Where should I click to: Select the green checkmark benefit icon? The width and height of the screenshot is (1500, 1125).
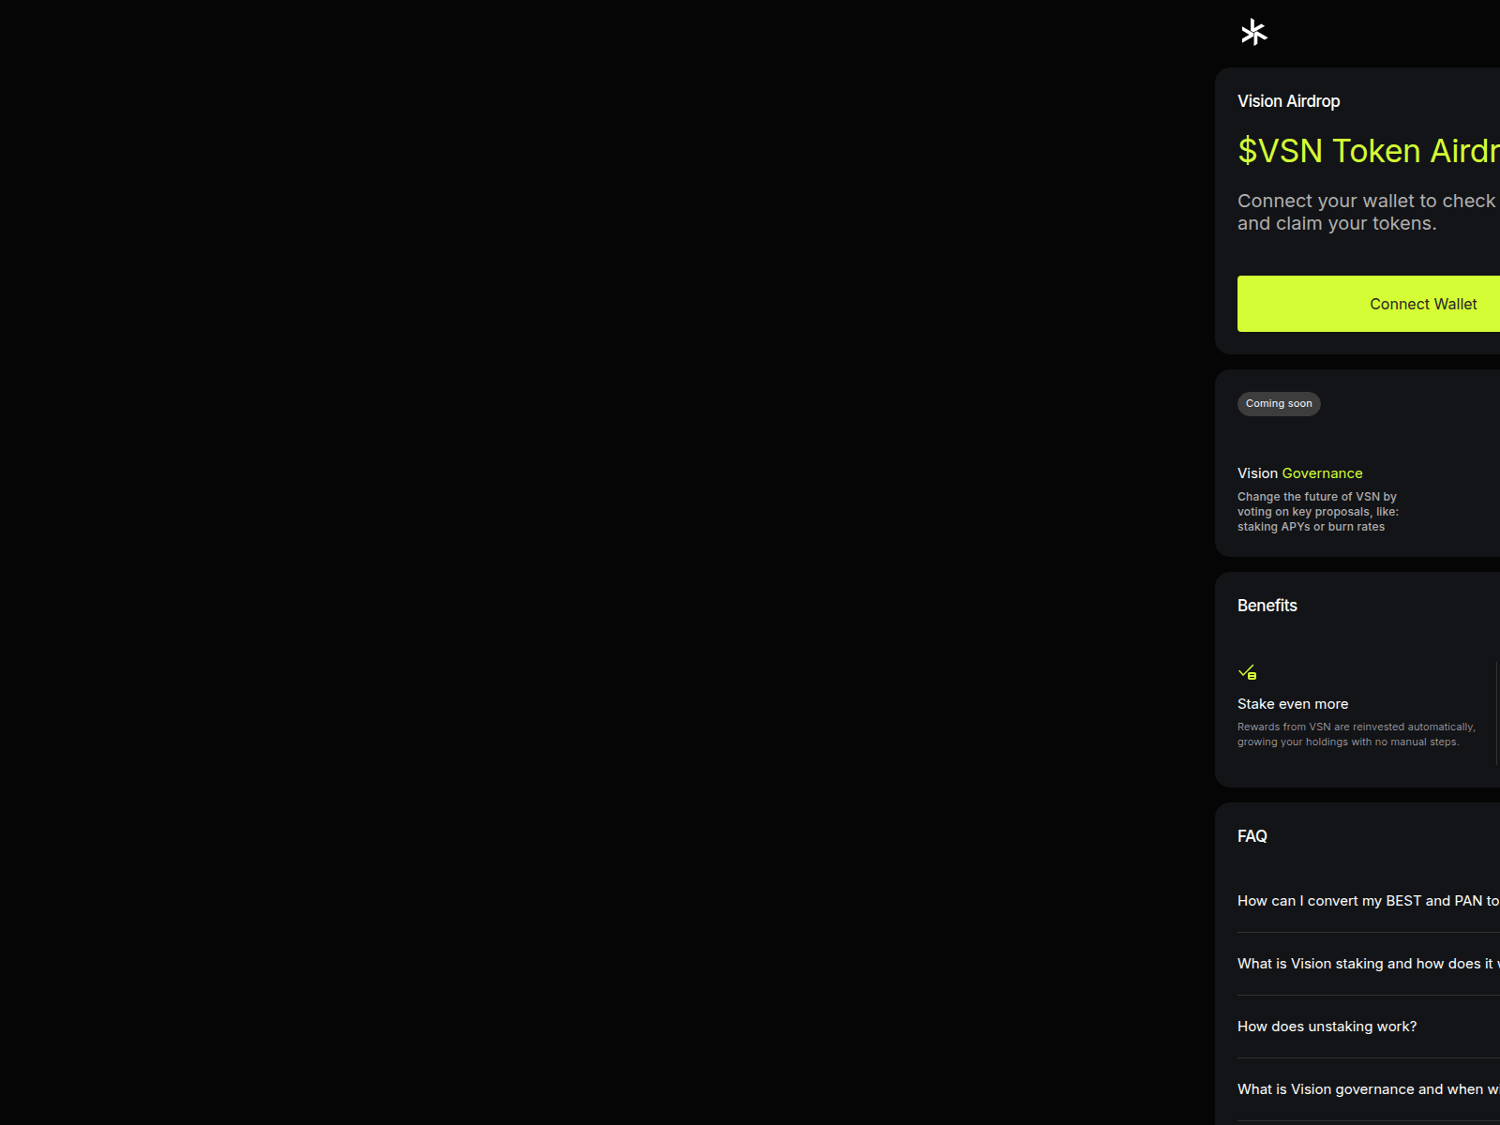[1249, 671]
